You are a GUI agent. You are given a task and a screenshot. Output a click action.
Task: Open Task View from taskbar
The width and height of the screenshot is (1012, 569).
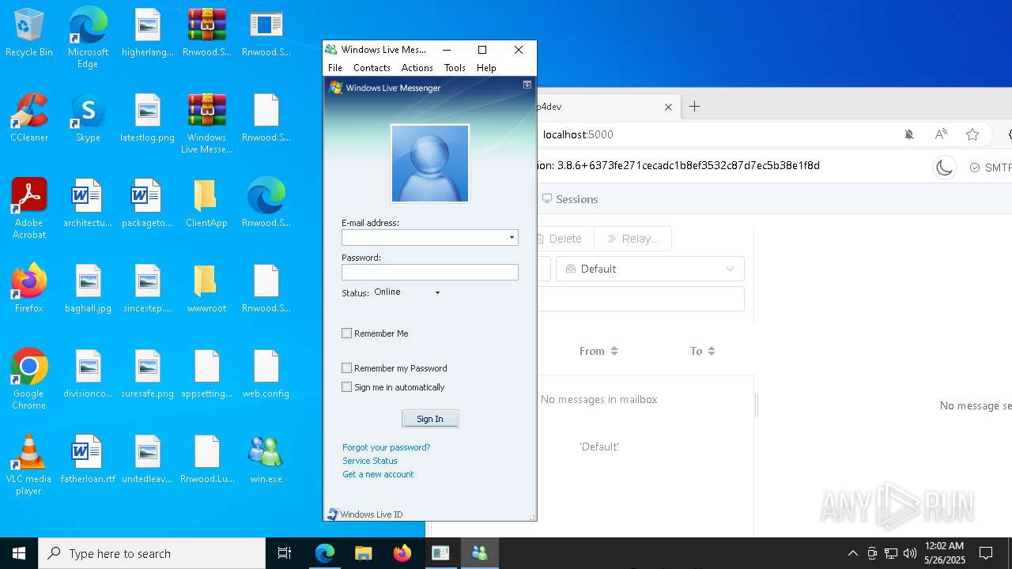pyautogui.click(x=285, y=553)
